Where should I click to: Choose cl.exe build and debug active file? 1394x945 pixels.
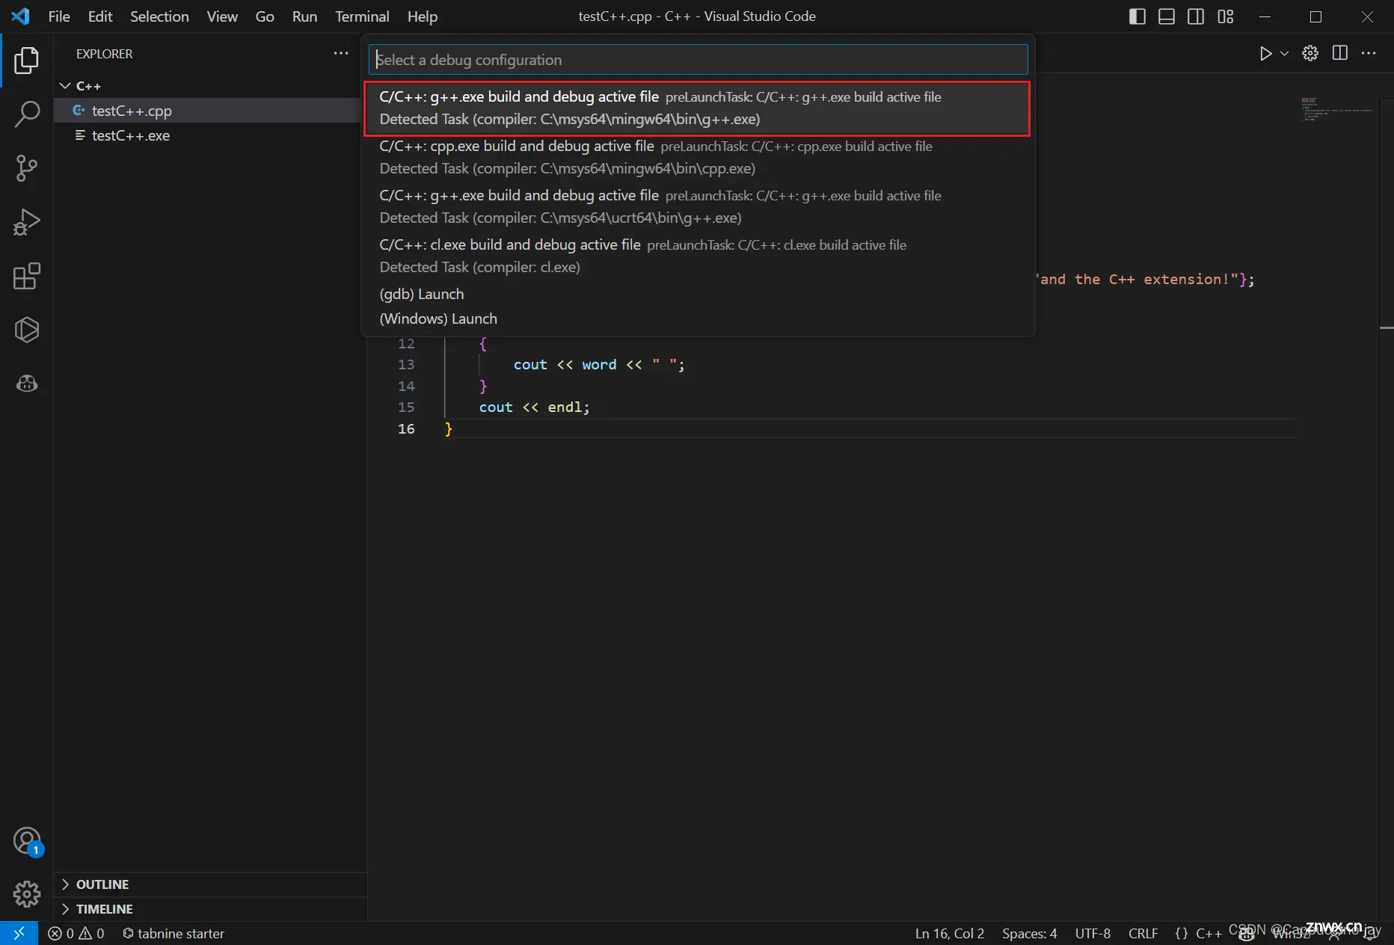[x=697, y=256]
